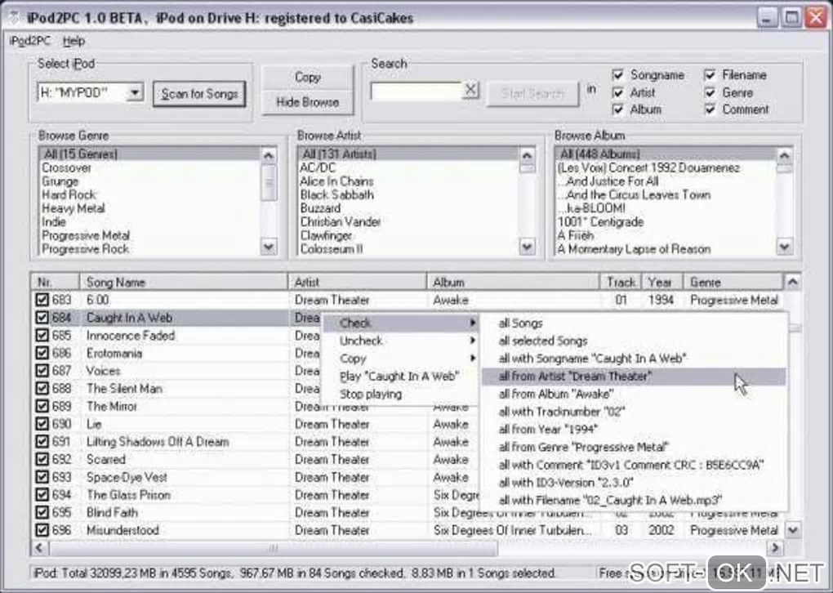Click the Hide Browse button
This screenshot has width=833, height=593.
click(308, 102)
